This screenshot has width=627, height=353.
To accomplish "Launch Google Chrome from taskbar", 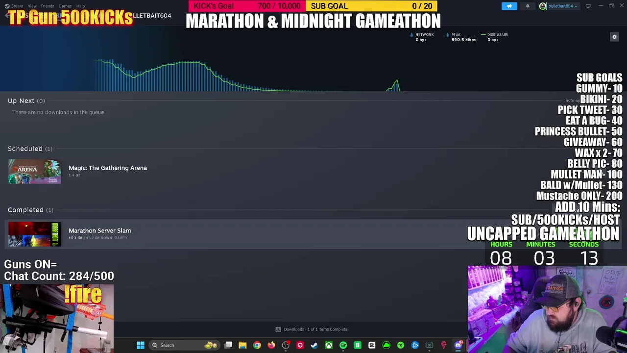I will [x=257, y=345].
